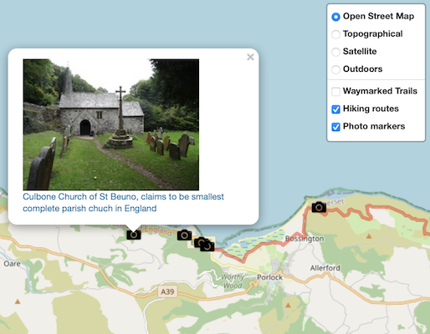This screenshot has width=430, height=334.
Task: Open the Culbone Church photo thumbnail
Action: pyautogui.click(x=111, y=124)
